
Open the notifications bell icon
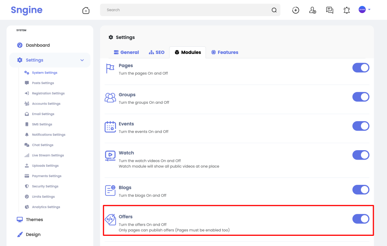[347, 10]
